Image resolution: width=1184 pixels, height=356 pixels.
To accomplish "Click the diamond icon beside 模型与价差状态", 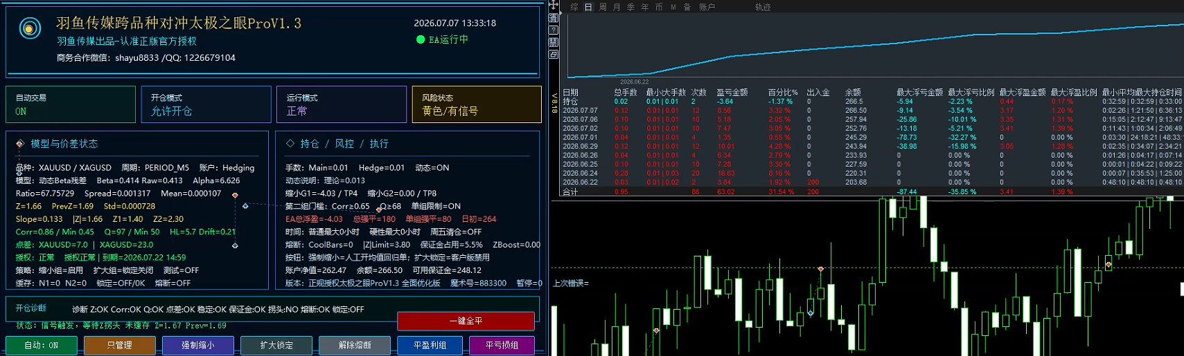I will pyautogui.click(x=20, y=144).
